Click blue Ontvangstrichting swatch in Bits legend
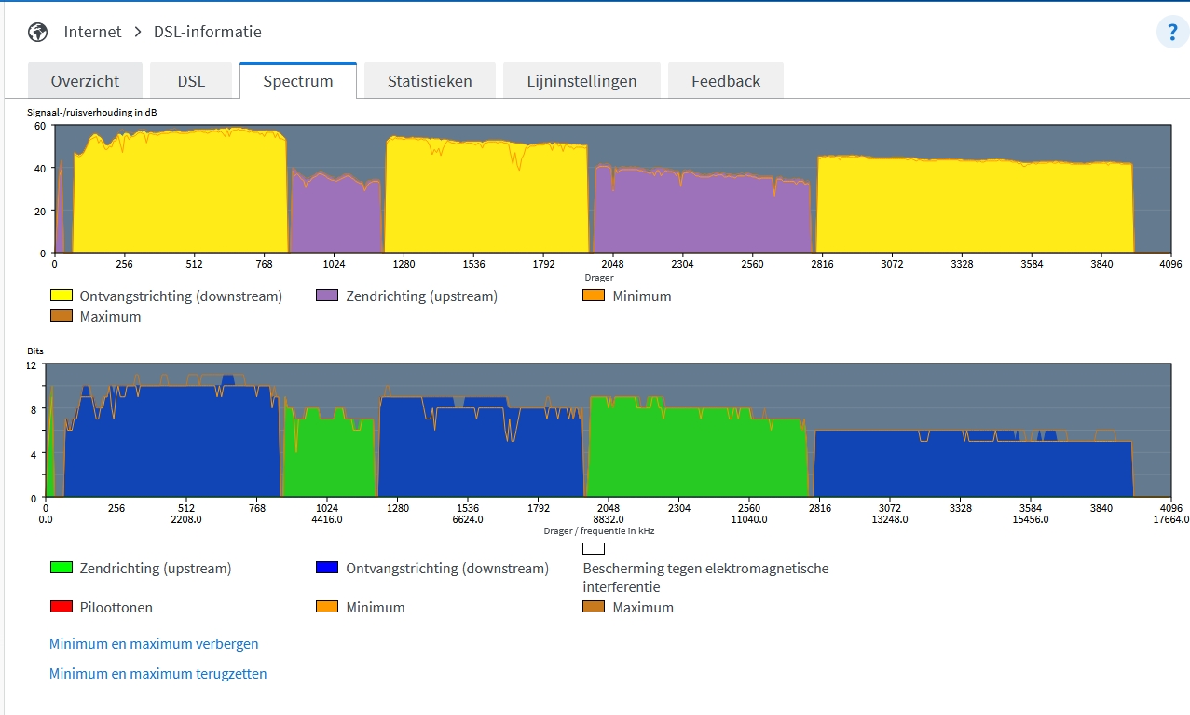1190x715 pixels. tap(327, 568)
